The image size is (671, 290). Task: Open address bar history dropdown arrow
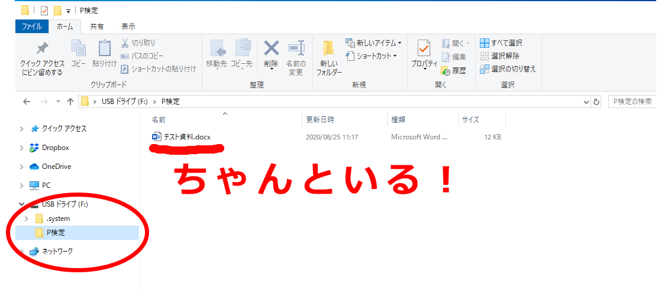586,102
